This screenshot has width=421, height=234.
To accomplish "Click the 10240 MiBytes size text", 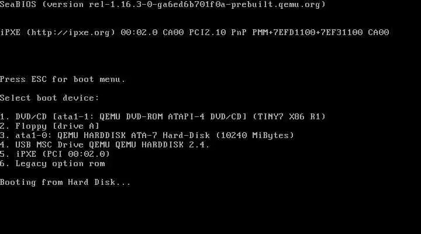I will point(255,135).
